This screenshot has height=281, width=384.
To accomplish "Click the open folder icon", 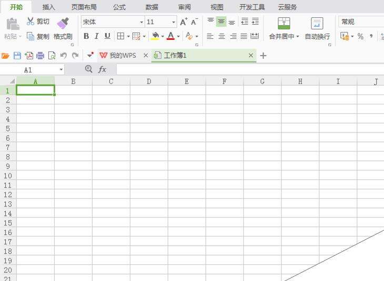I will pyautogui.click(x=5, y=56).
